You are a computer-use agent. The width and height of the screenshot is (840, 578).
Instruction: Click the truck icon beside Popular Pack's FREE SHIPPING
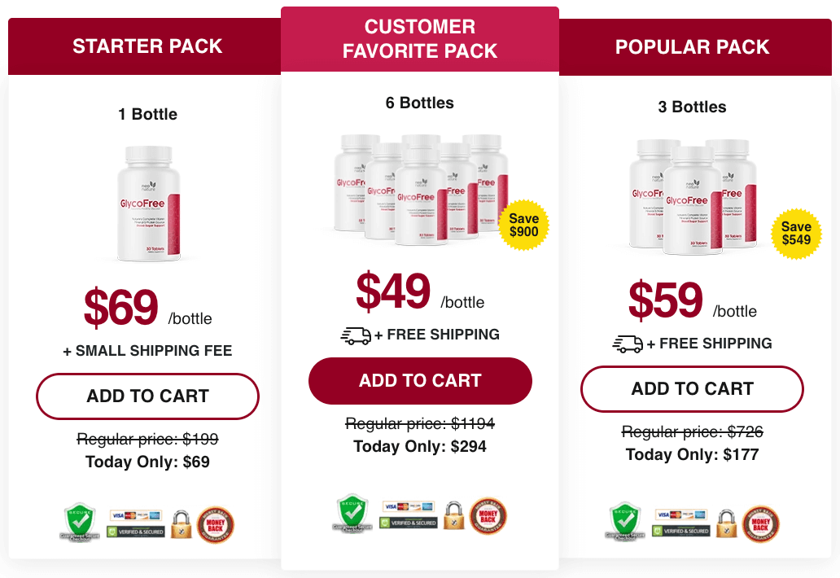pyautogui.click(x=627, y=343)
